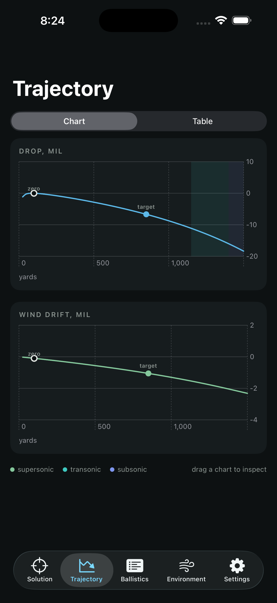Tap the 'drag a chart to inspect' hint
The width and height of the screenshot is (277, 603).
(x=229, y=469)
